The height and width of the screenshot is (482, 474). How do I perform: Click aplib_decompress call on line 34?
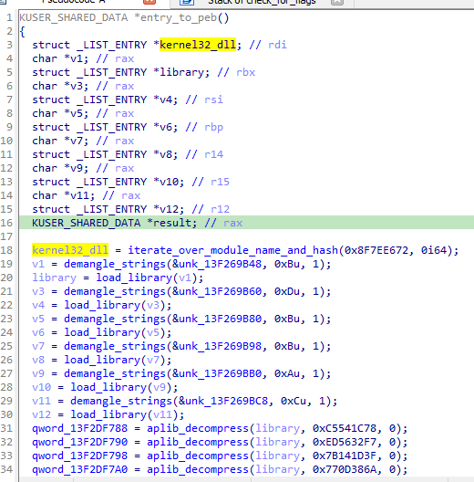198,469
